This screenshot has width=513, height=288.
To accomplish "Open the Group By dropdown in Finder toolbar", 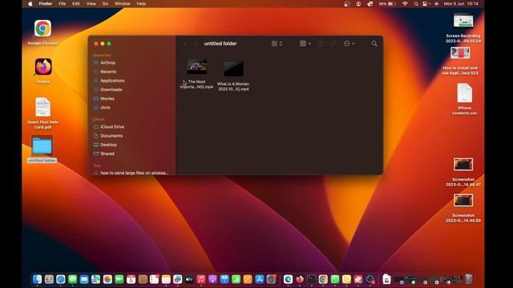I will click(x=305, y=43).
